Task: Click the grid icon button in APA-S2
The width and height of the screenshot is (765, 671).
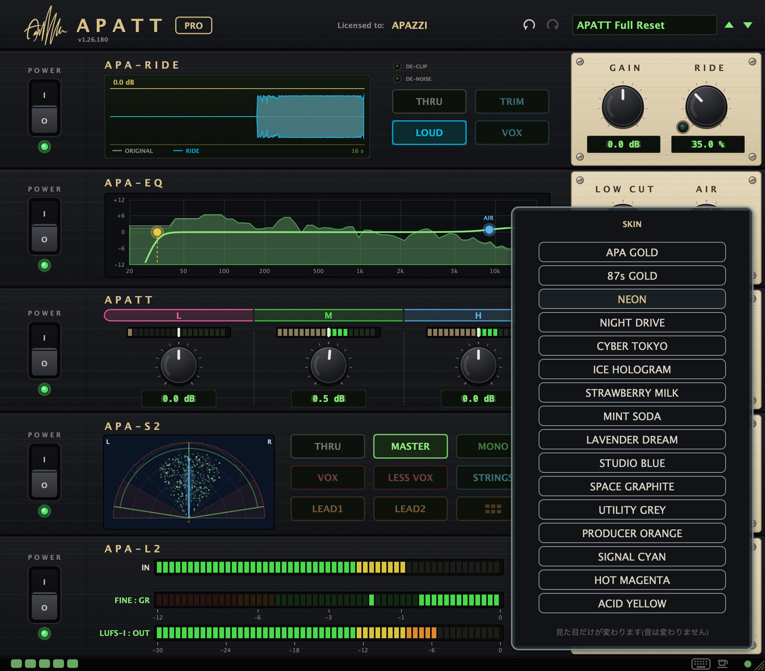Action: click(x=493, y=509)
